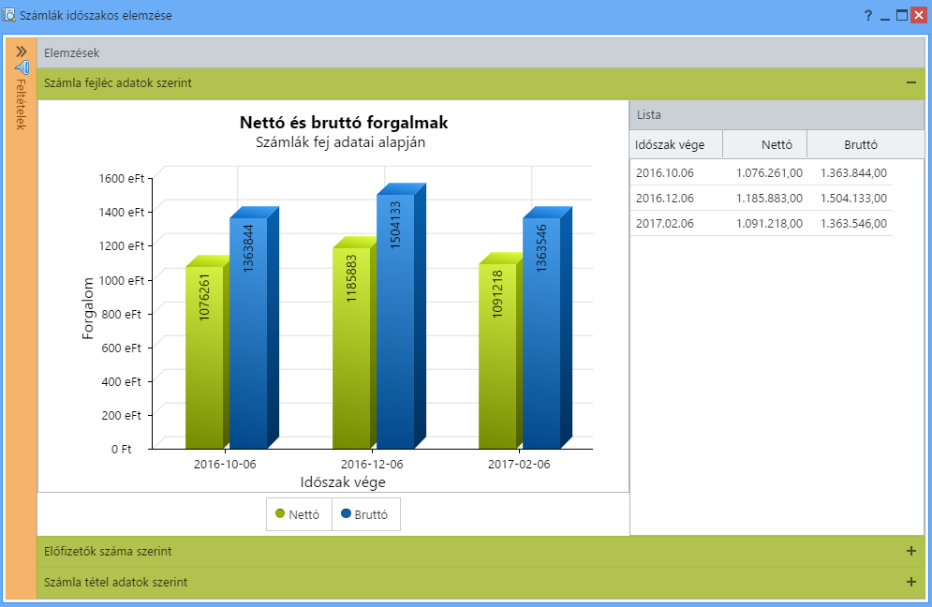Click the blue bar labeled 1504133
Viewport: 932px width, 607px height.
click(395, 321)
